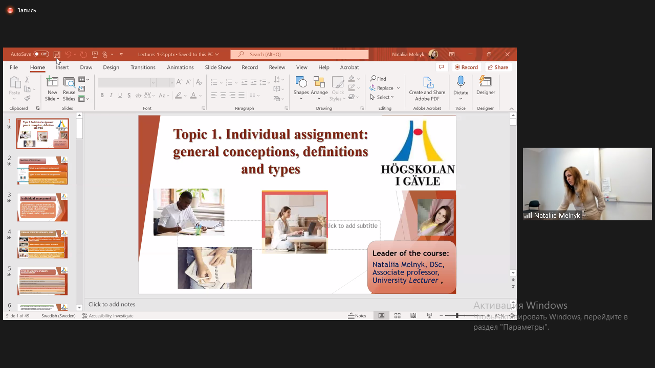Click the Redo icon in title bar
The image size is (655, 368).
pyautogui.click(x=83, y=54)
